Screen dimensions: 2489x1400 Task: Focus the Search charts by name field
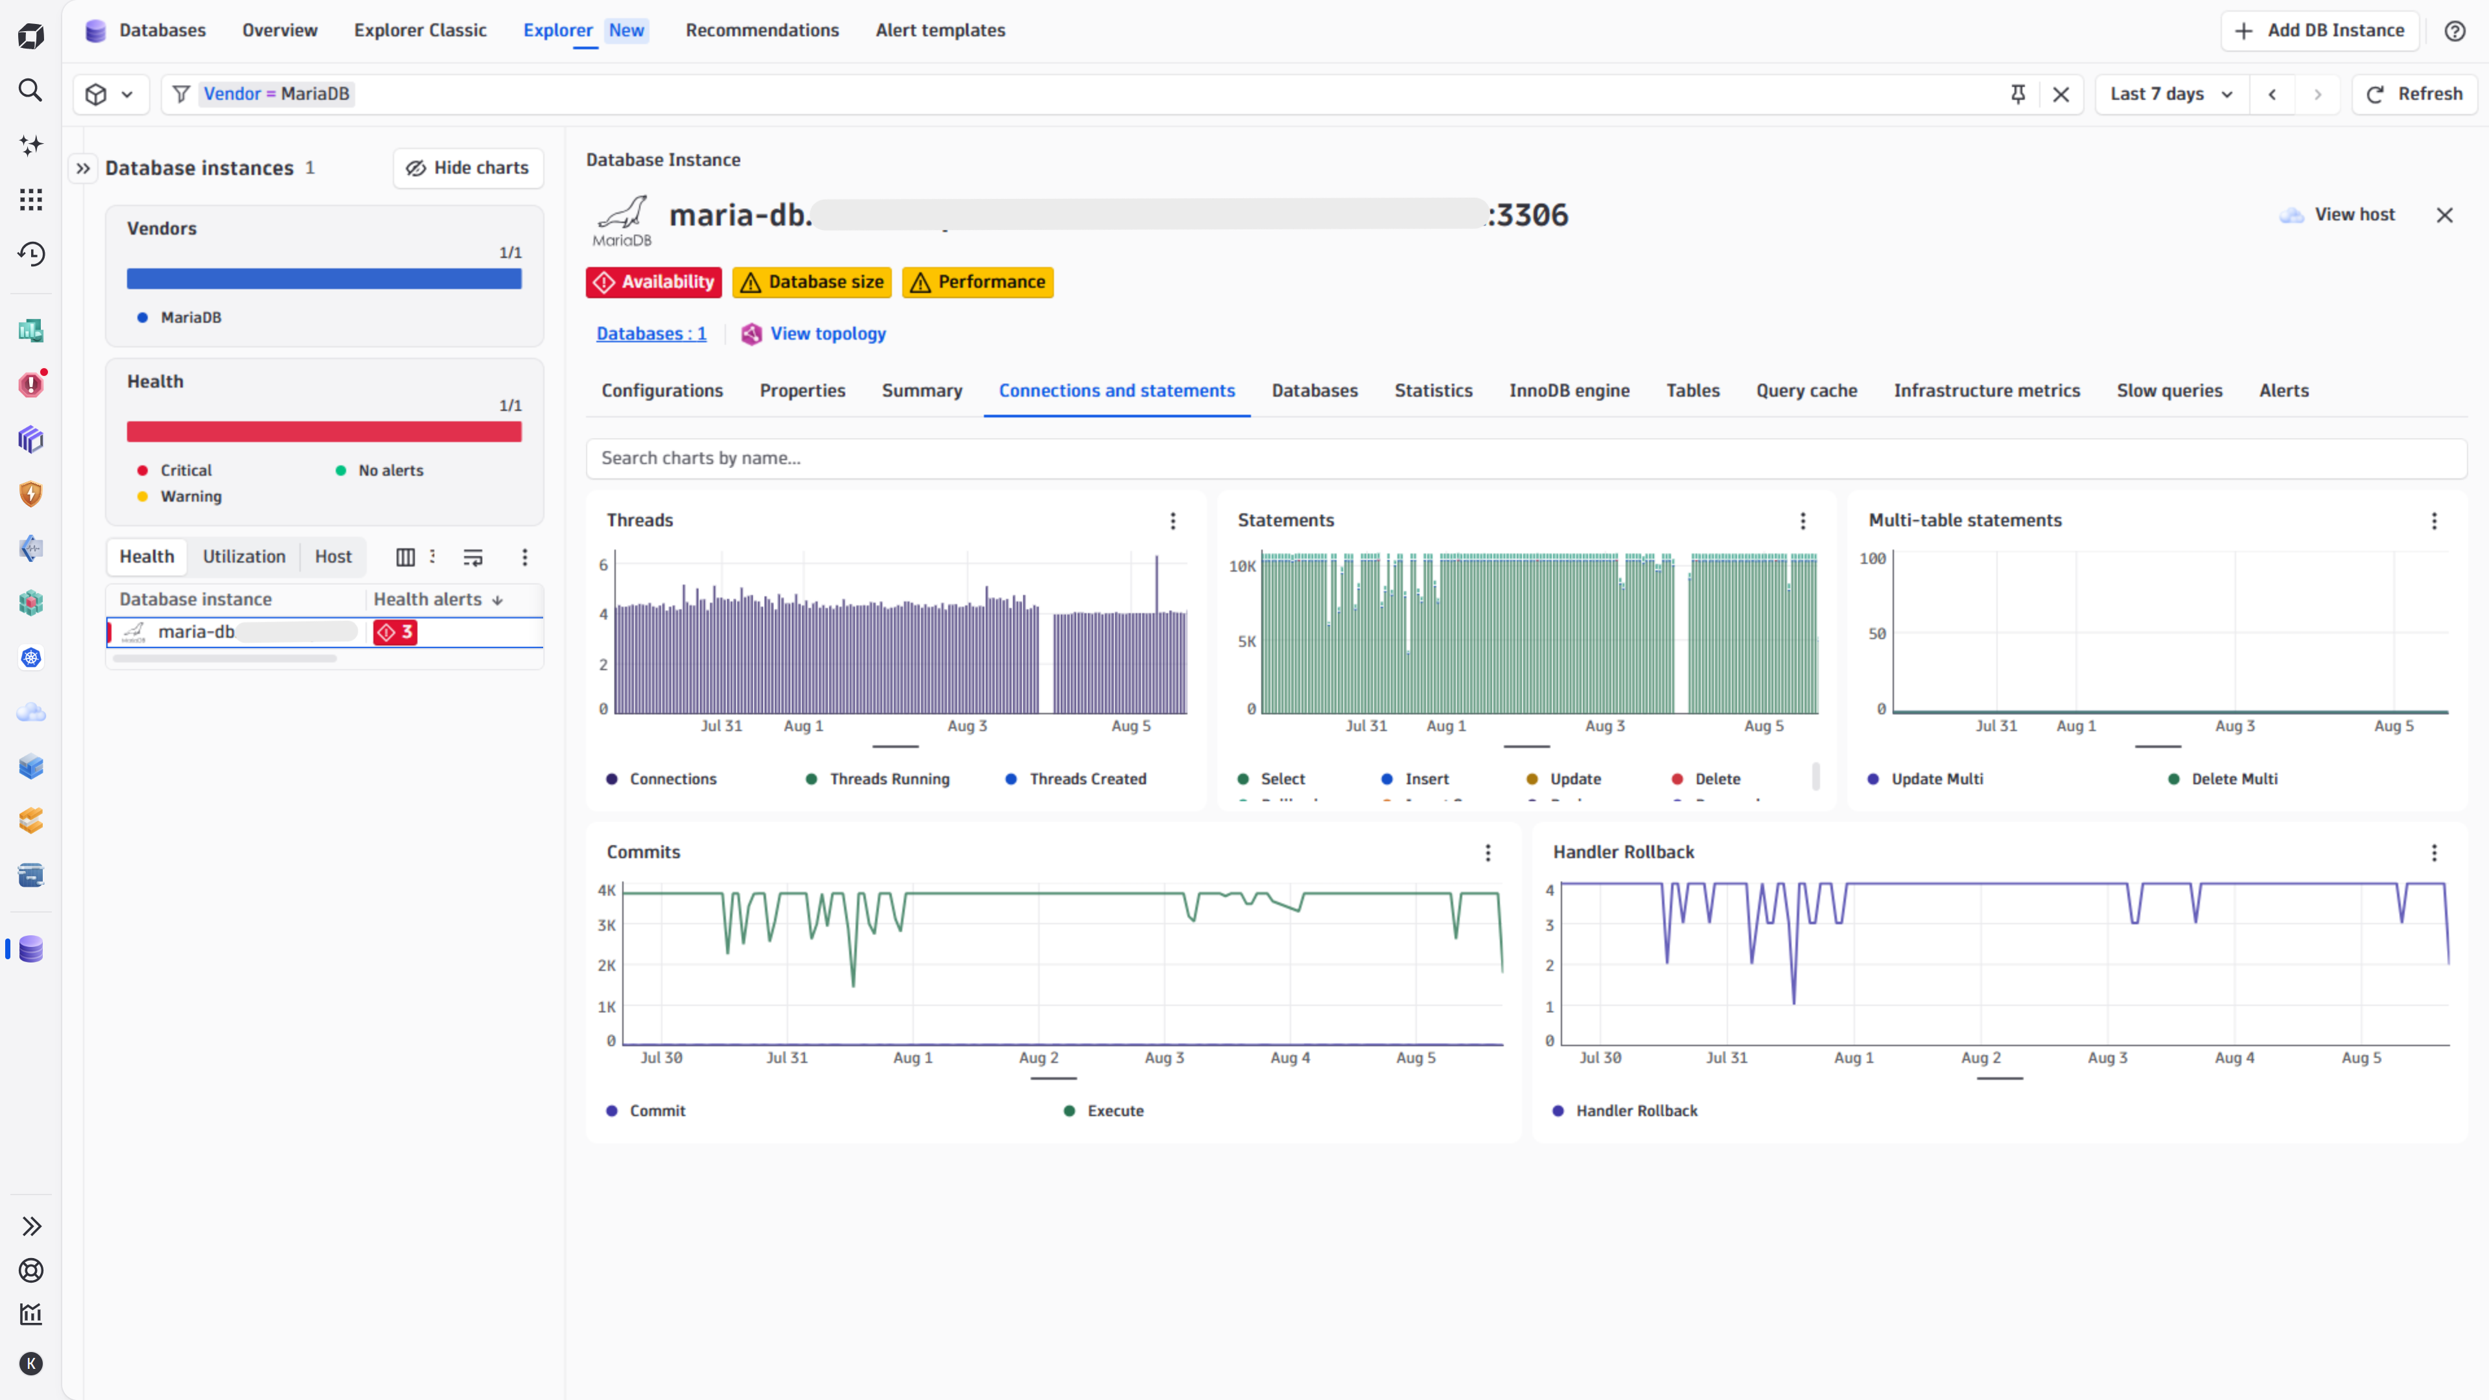(1526, 458)
